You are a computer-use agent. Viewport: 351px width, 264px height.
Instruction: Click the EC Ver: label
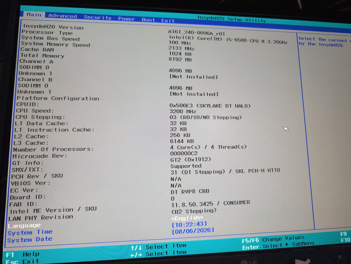[x=24, y=190]
